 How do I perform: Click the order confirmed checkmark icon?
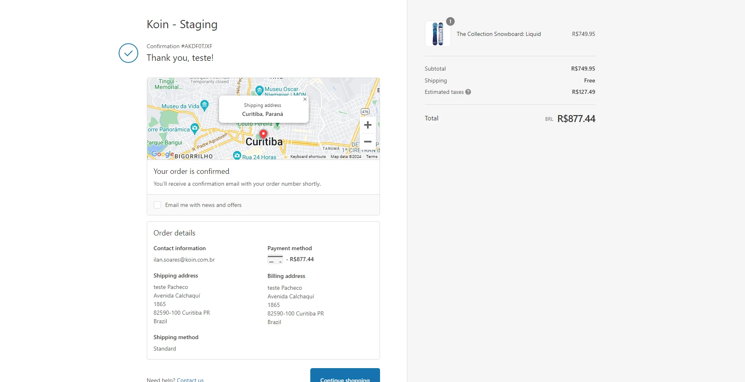pyautogui.click(x=128, y=53)
